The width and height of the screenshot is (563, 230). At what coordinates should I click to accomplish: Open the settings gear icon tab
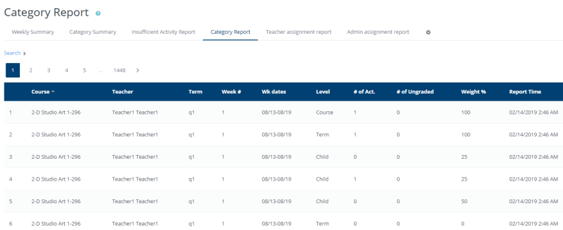point(428,32)
